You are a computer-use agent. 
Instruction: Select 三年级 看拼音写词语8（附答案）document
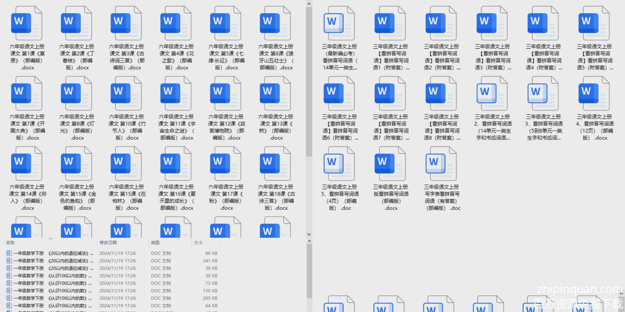[441, 94]
